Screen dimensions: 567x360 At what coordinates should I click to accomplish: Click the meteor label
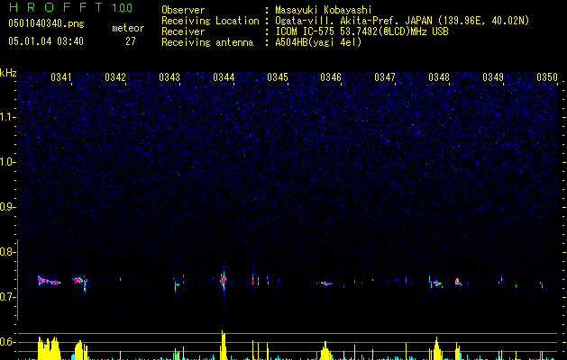[128, 28]
